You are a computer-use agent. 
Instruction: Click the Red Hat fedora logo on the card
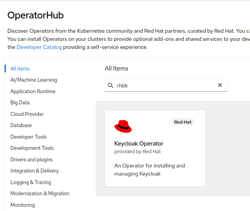[123, 126]
